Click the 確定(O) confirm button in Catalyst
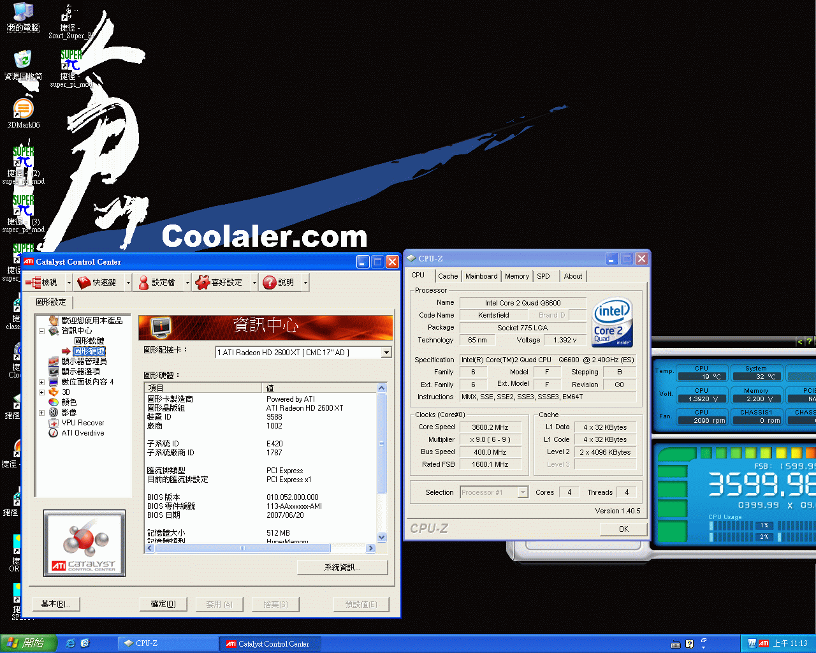The height and width of the screenshot is (653, 816). pos(163,604)
